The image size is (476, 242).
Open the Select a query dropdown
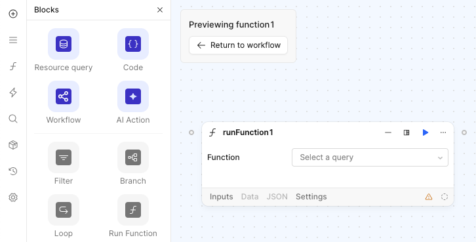coord(370,157)
